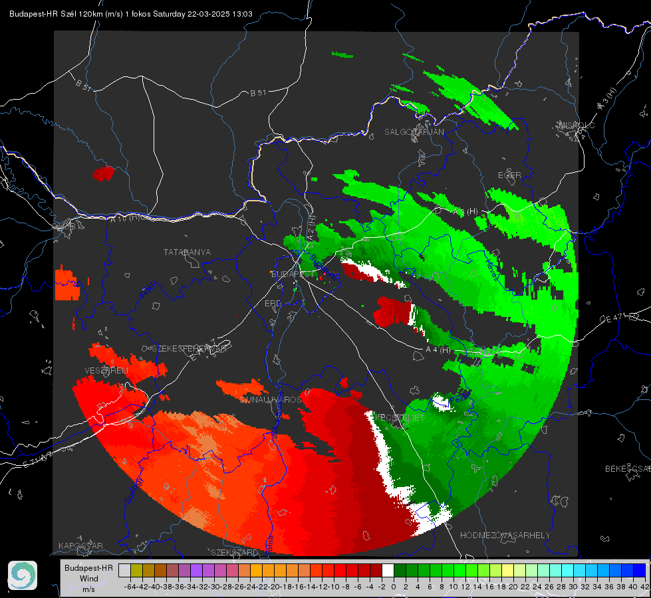Image resolution: width=651 pixels, height=598 pixels.
Task: Click the A 2 (H) road label
Action: [311, 228]
